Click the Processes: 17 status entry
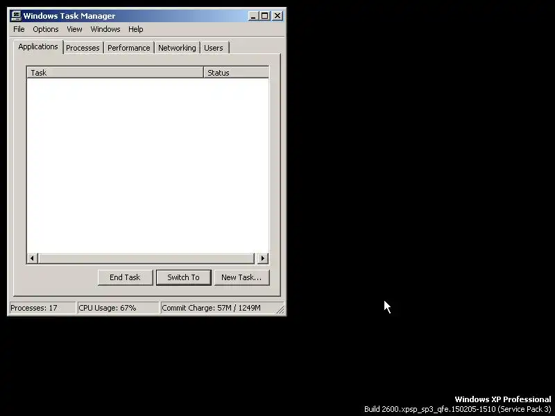555x416 pixels. (x=42, y=308)
